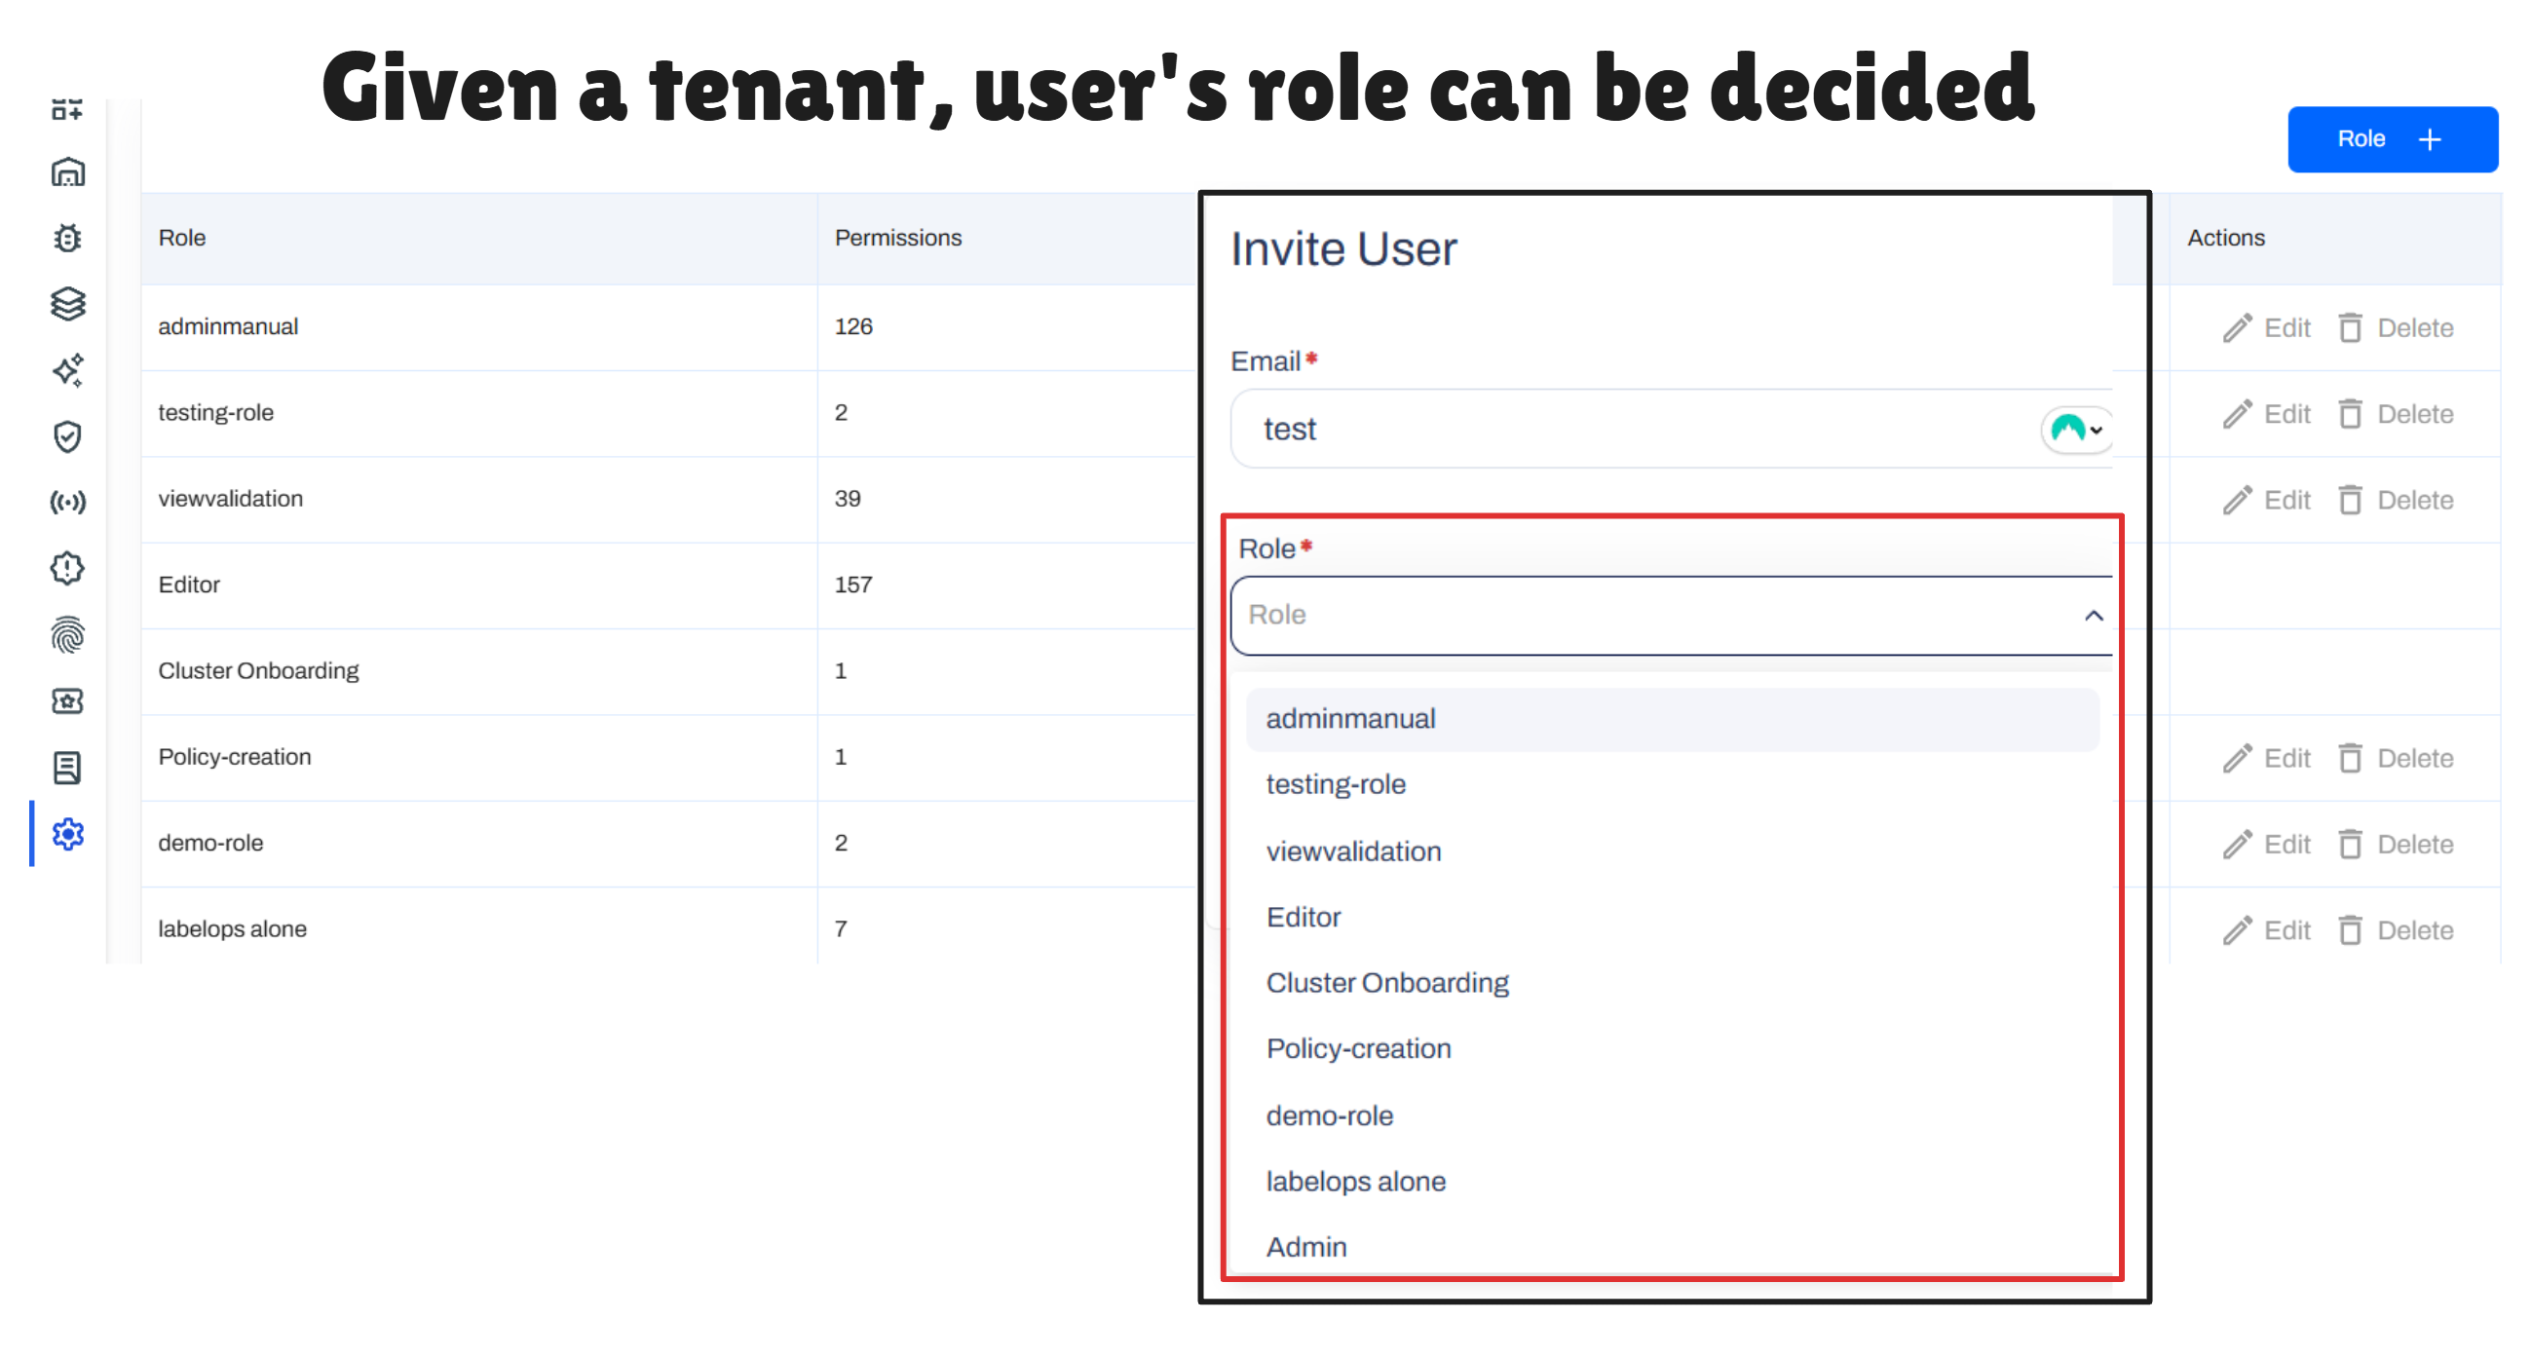Click the settings gear sidebar icon
This screenshot has height=1359, width=2532.
click(68, 833)
